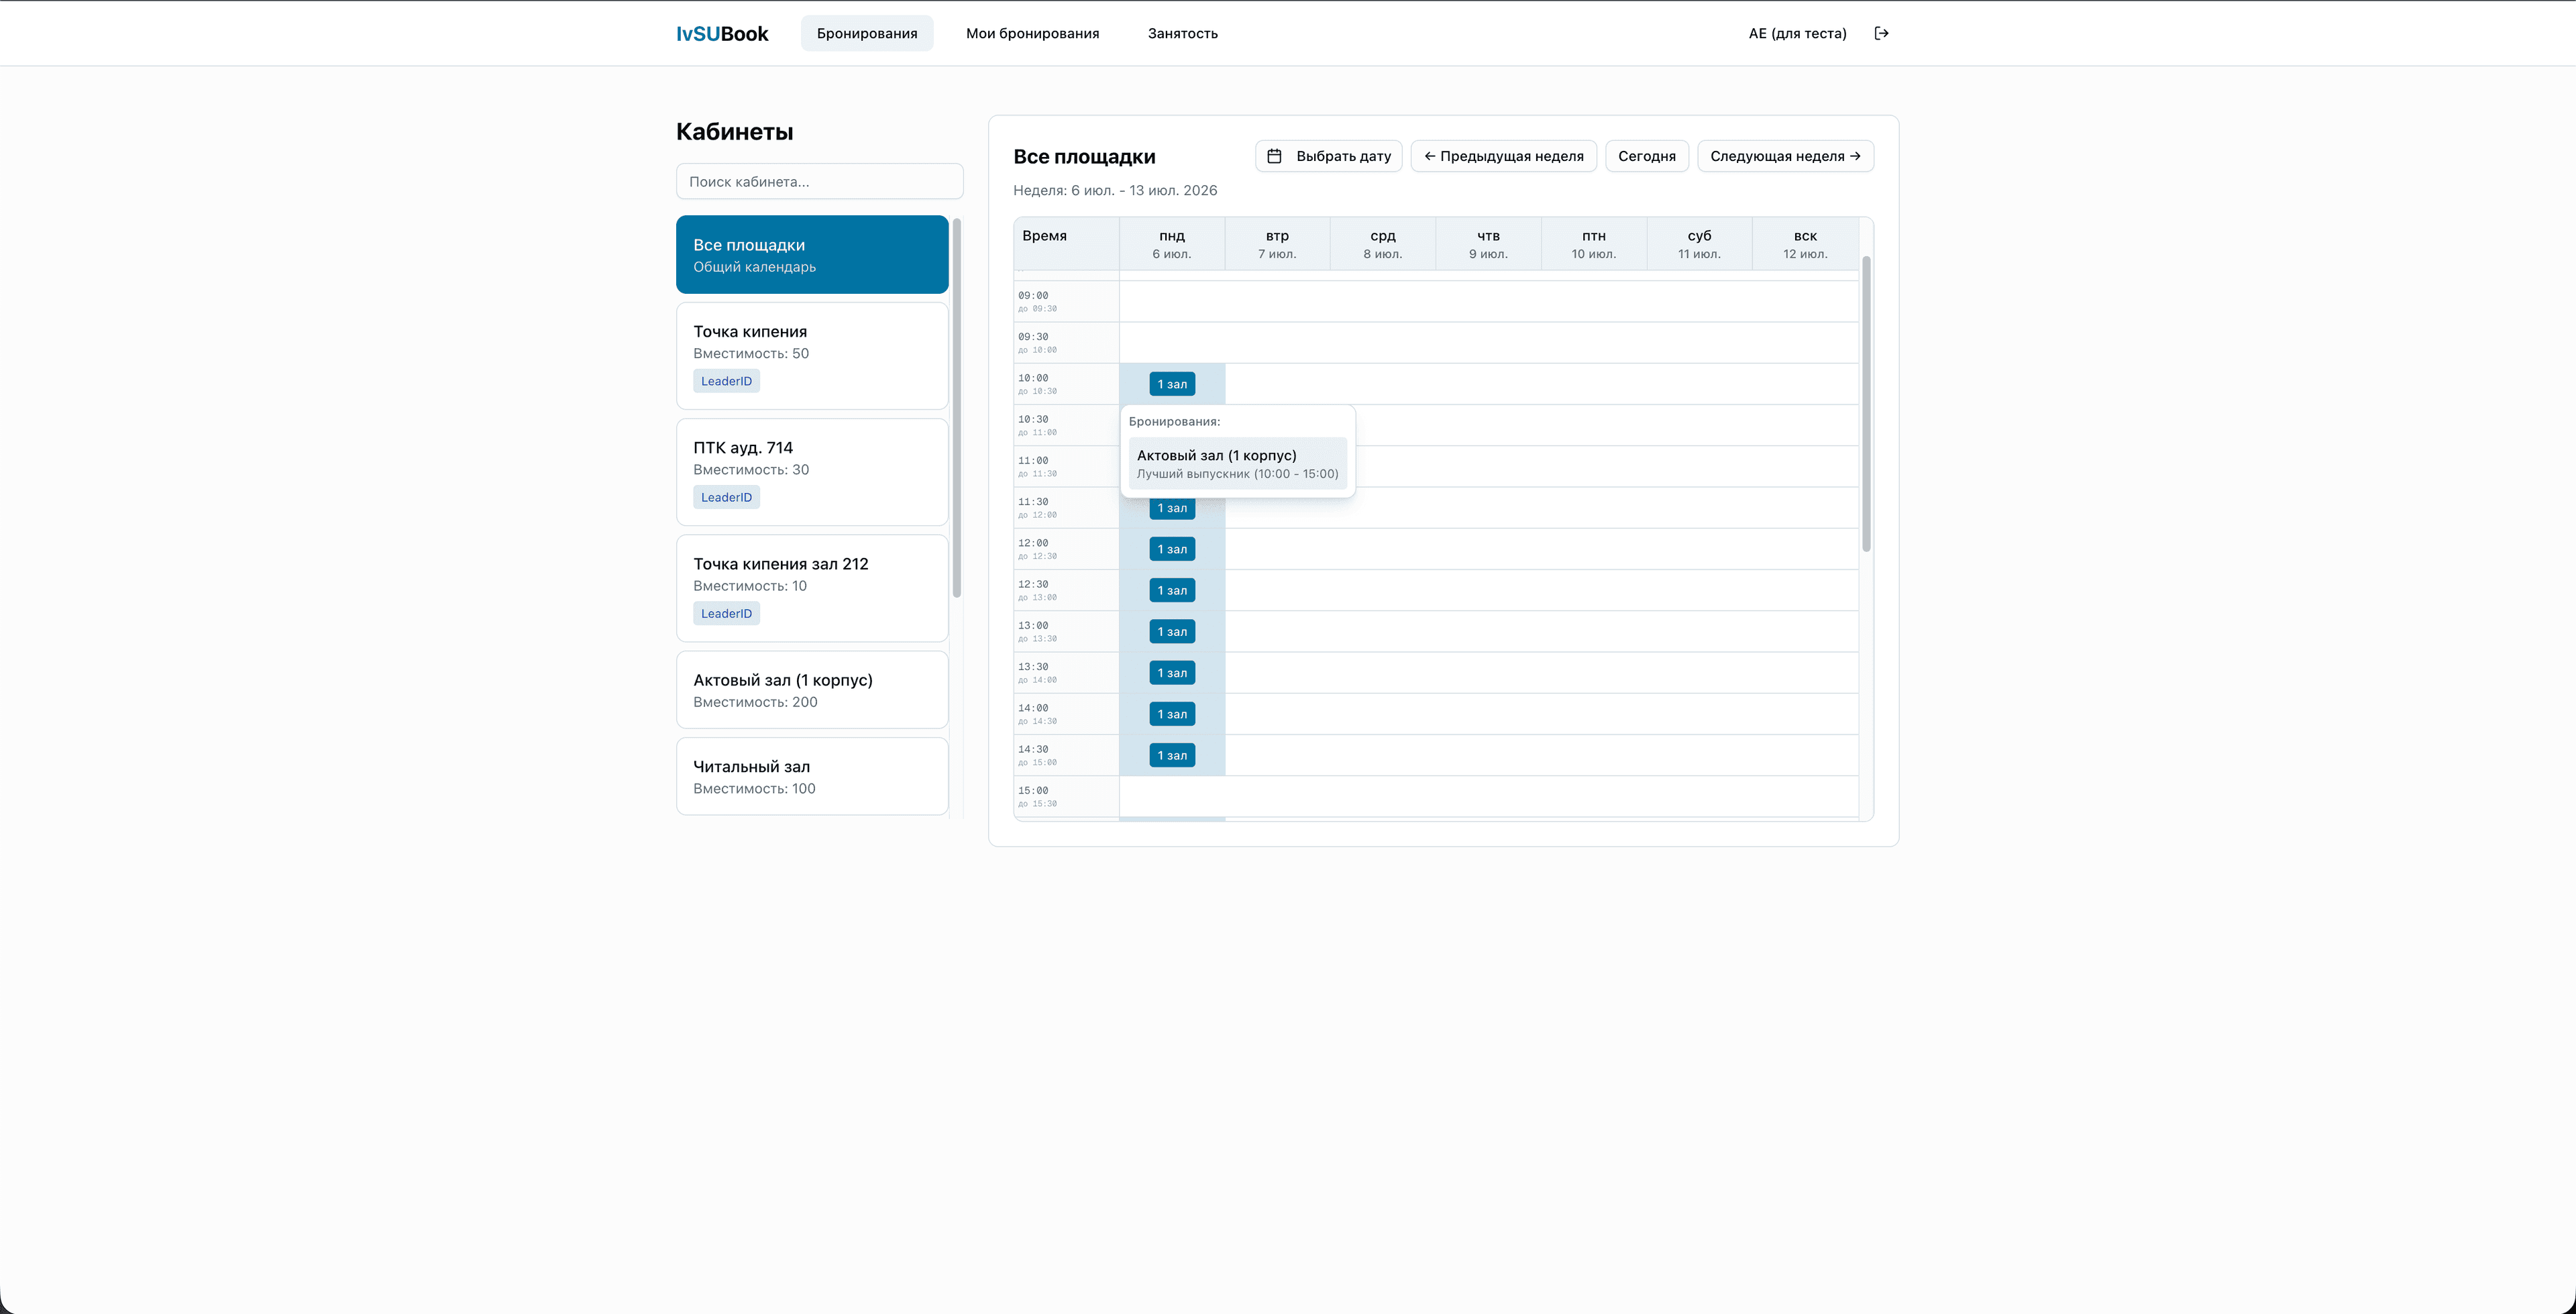The width and height of the screenshot is (2576, 1314).
Task: Click the птн 10 июл. column header
Action: 1594,244
